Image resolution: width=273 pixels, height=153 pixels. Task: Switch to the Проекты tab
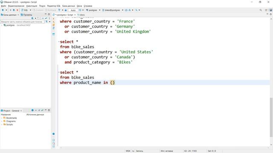(x=26, y=15)
